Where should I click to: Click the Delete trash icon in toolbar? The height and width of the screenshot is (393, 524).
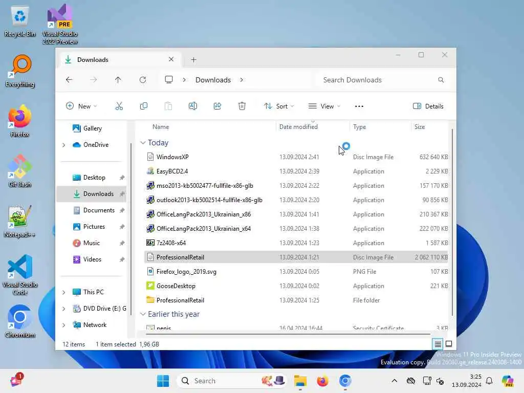(x=242, y=106)
